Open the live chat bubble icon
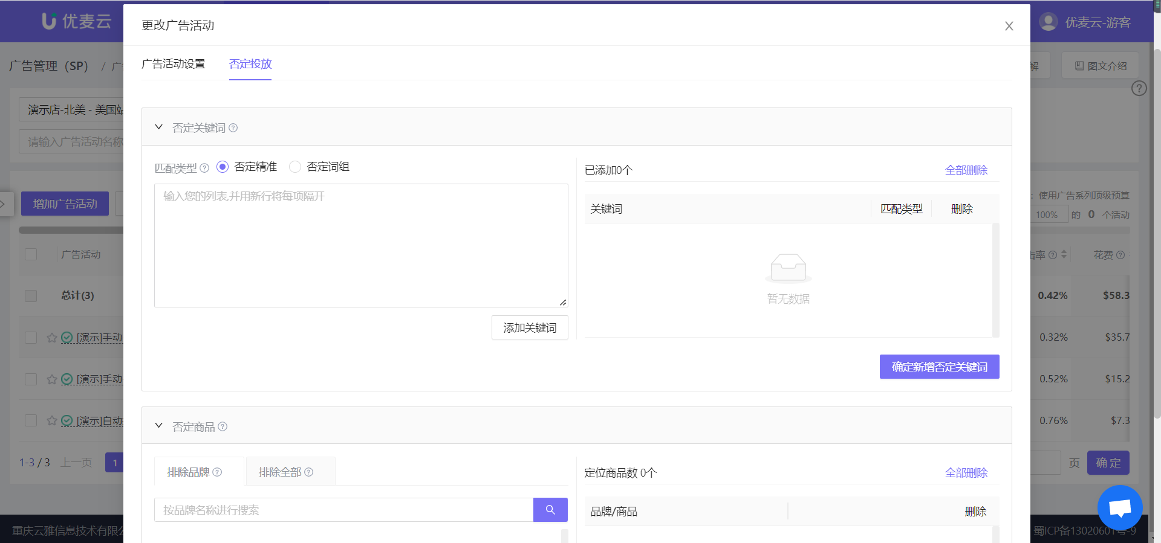Image resolution: width=1161 pixels, height=543 pixels. [1120, 507]
